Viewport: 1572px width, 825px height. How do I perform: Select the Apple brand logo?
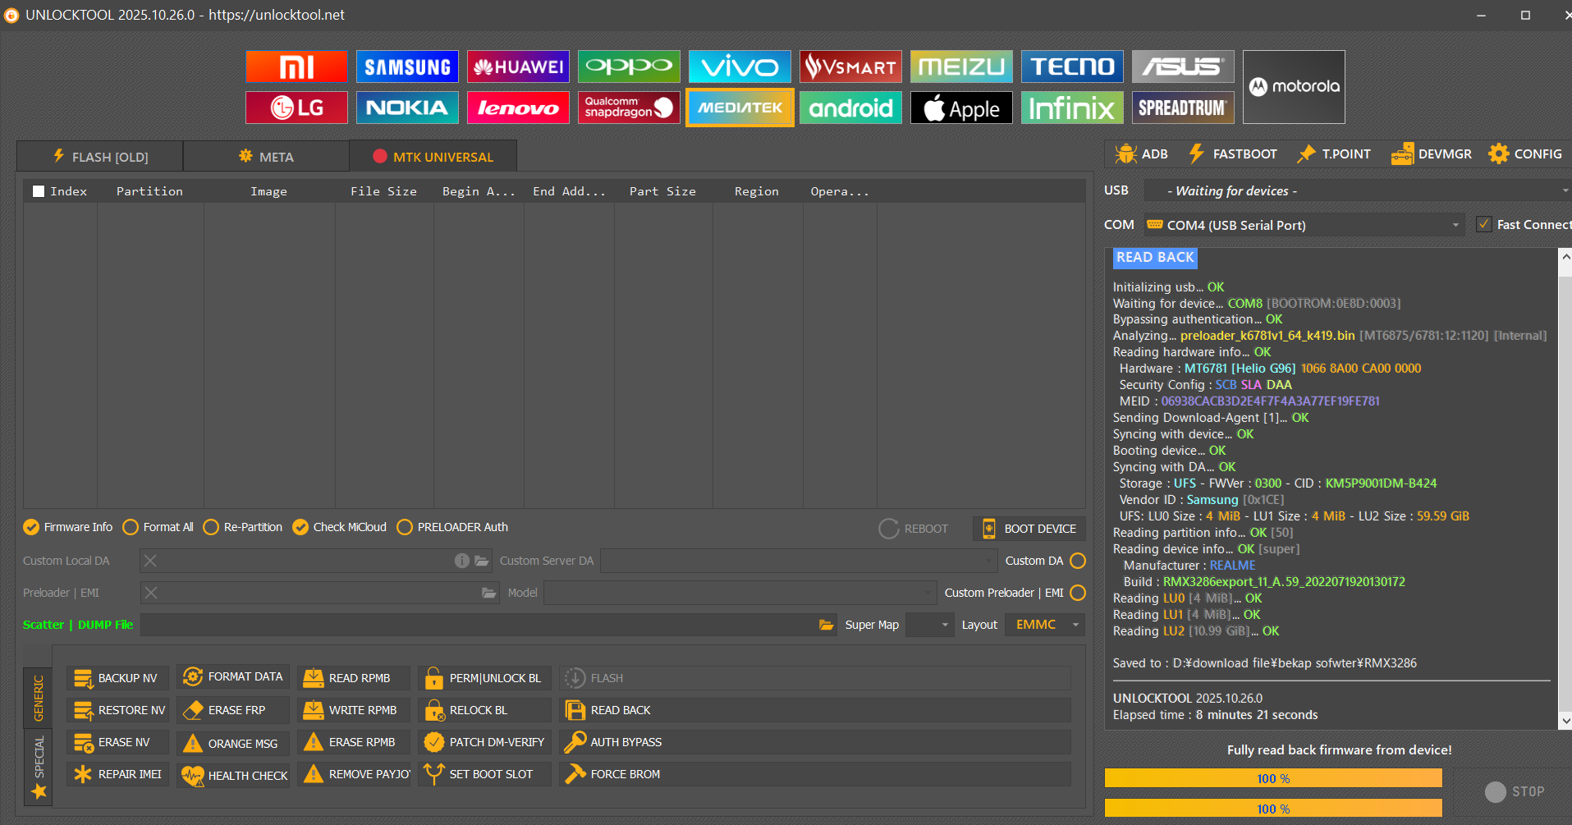(x=961, y=108)
